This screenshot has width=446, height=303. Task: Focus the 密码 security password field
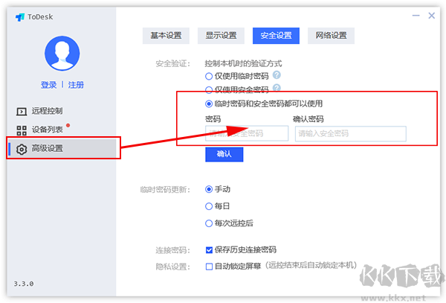point(247,133)
